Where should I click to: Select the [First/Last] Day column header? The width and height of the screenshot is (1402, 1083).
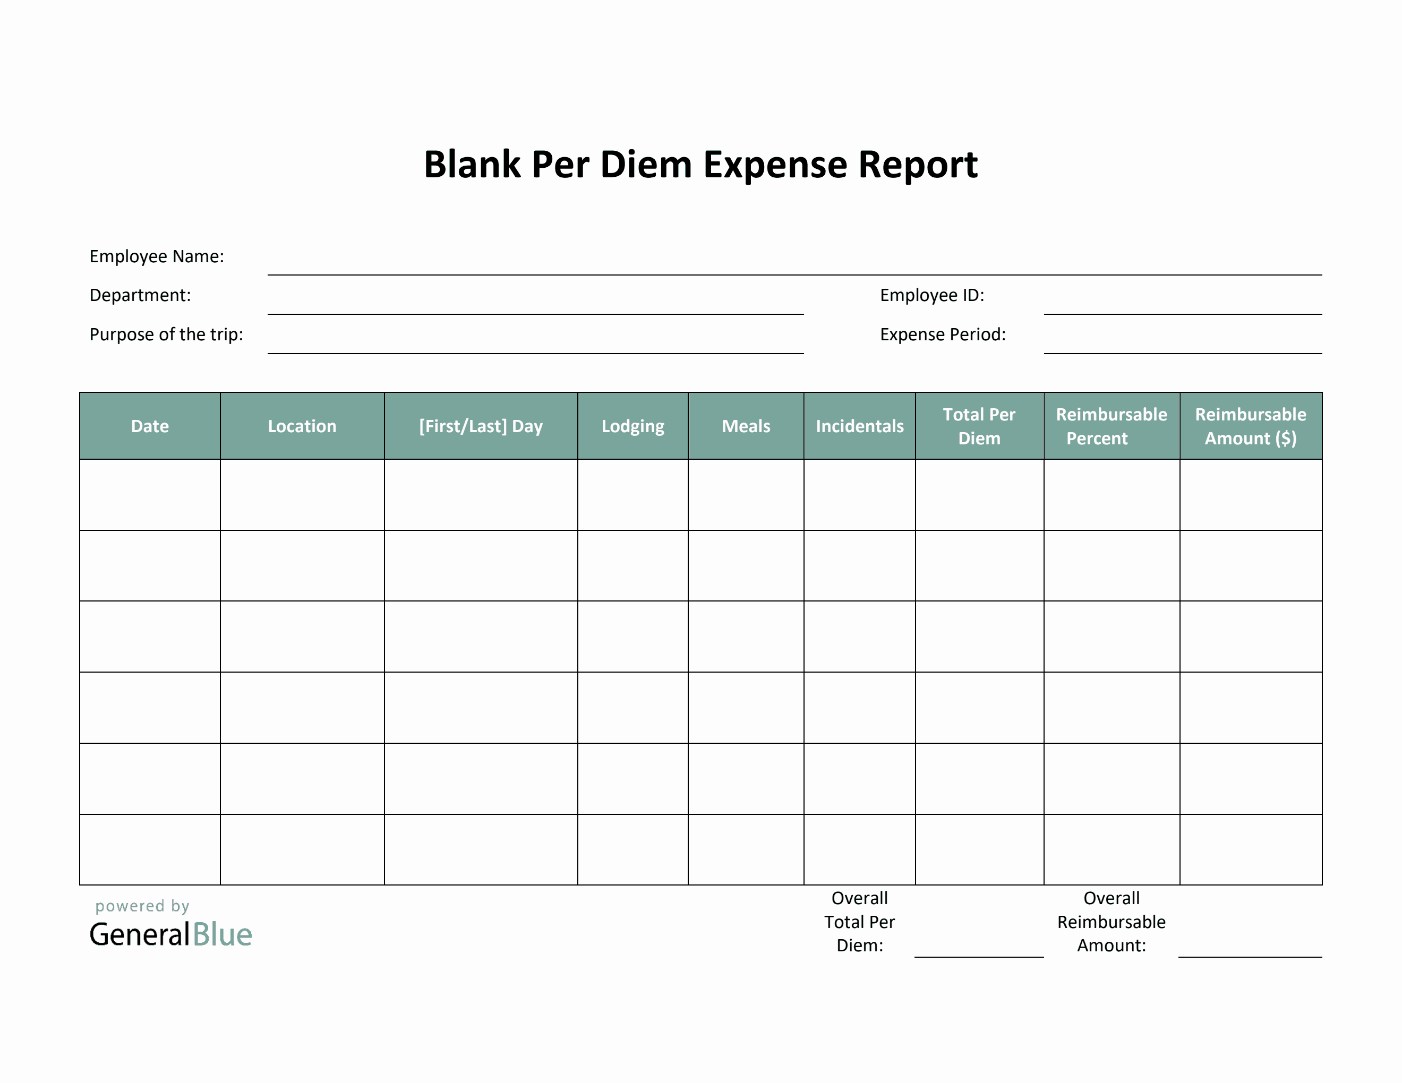point(480,425)
